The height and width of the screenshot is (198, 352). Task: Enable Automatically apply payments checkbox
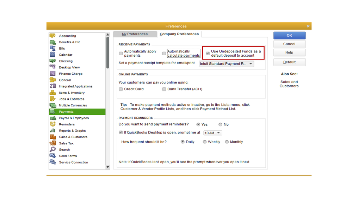click(121, 54)
